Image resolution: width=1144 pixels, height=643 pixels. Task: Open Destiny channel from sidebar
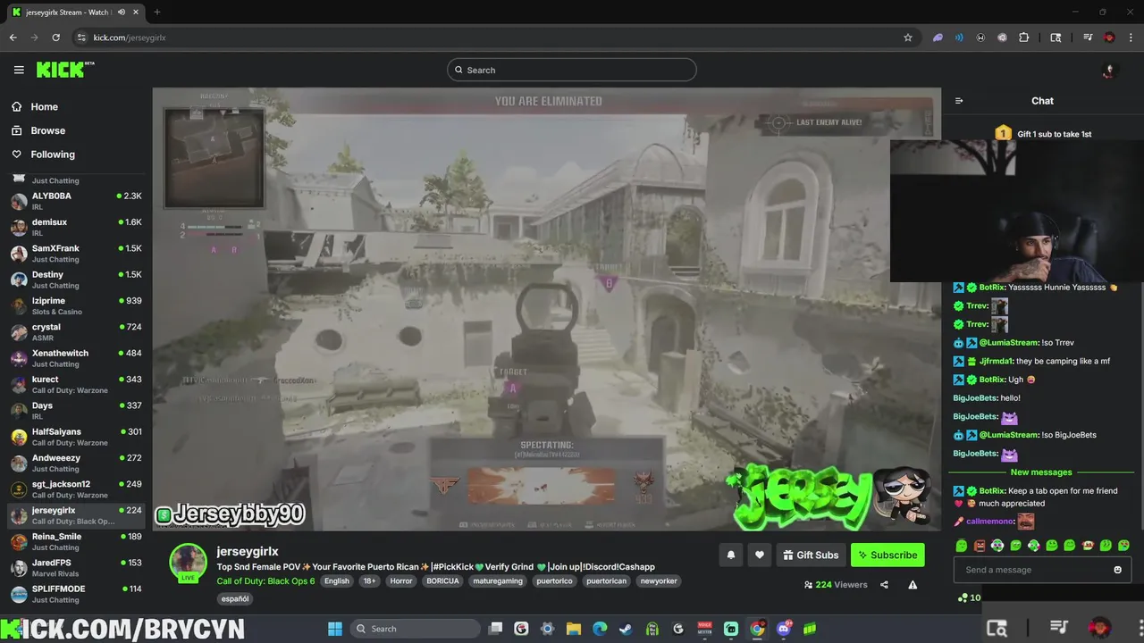(x=76, y=280)
